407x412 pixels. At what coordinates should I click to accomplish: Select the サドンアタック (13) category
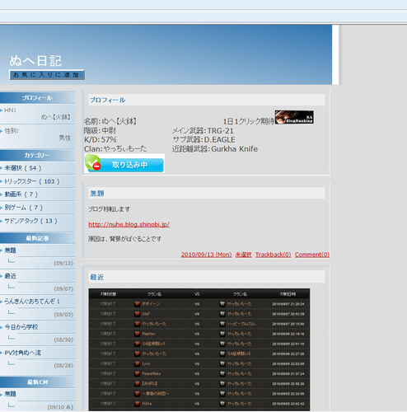[x=30, y=221]
